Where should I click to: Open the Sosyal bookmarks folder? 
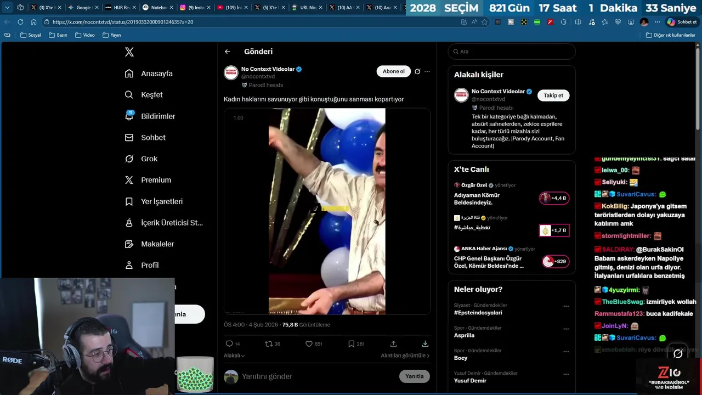[x=30, y=35]
